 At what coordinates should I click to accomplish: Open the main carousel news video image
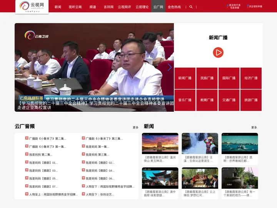click(94, 67)
